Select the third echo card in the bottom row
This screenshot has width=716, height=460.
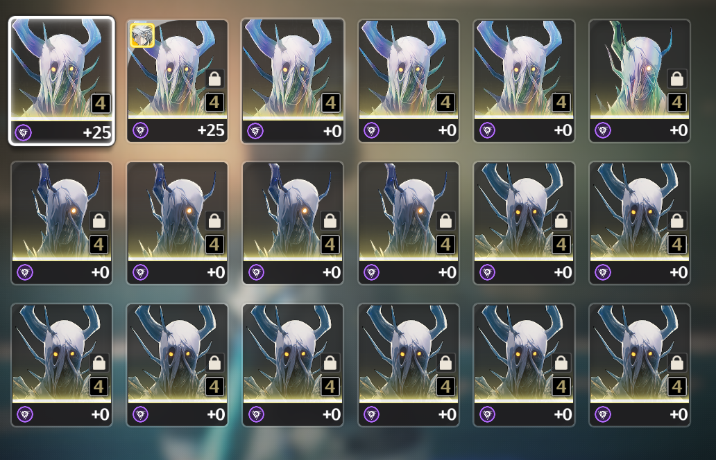click(x=293, y=365)
